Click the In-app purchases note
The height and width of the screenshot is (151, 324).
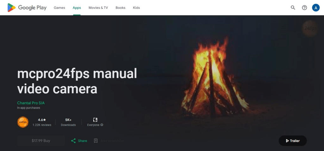tap(28, 108)
